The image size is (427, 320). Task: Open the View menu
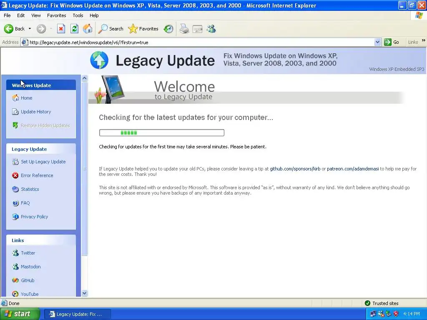36,15
